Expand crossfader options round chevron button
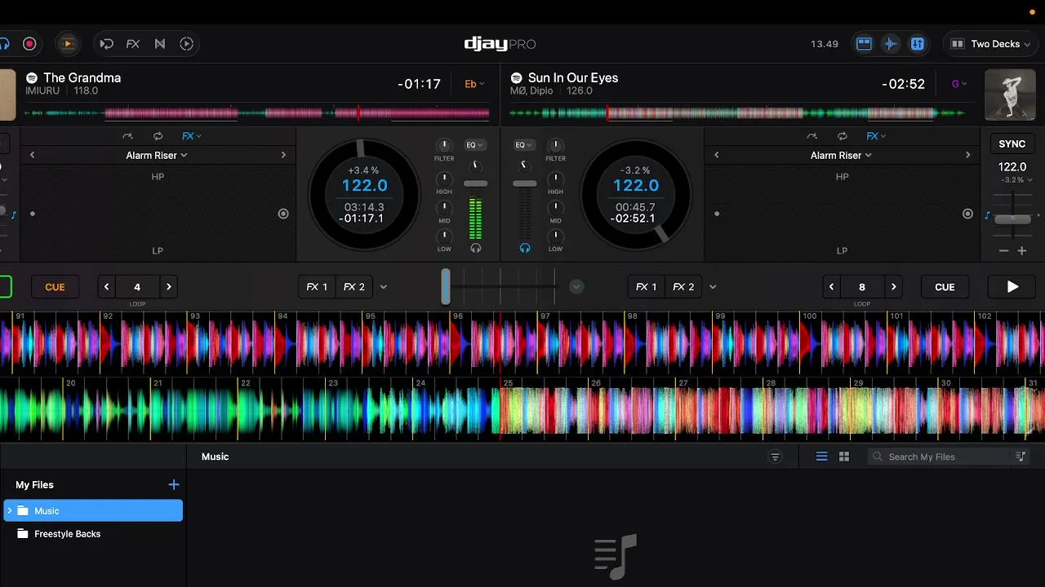 click(576, 287)
